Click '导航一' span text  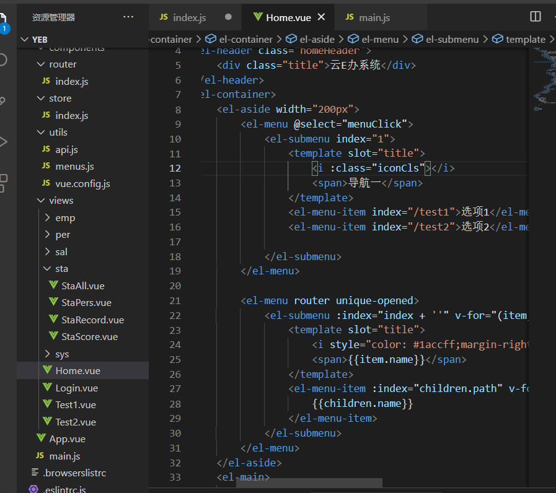[x=364, y=183]
